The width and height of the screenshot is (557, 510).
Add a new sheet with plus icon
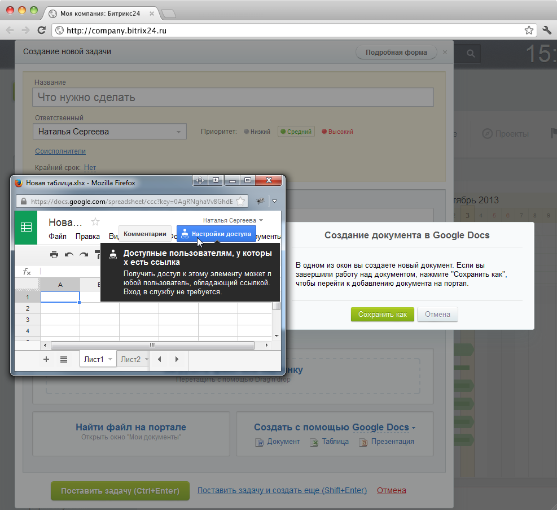point(46,359)
